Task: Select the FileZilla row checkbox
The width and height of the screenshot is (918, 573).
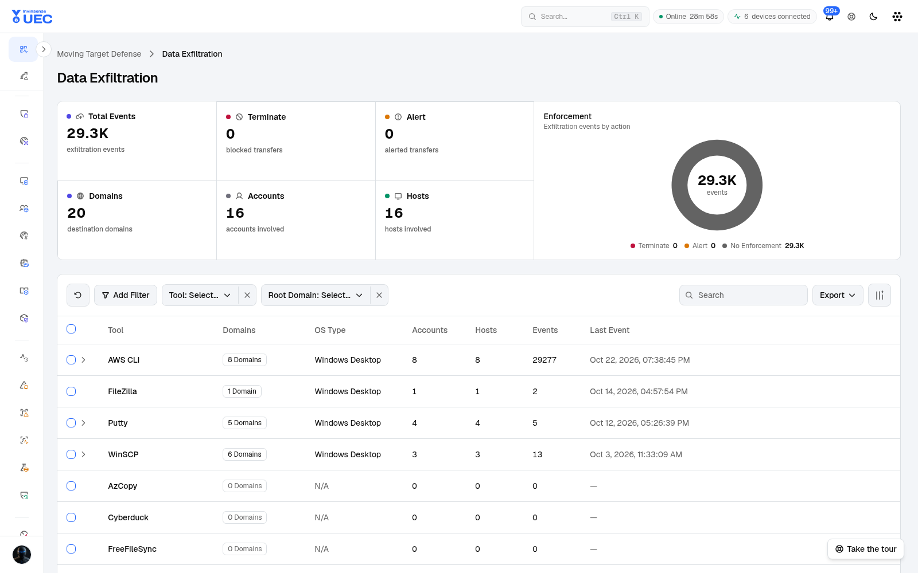Action: click(x=71, y=391)
